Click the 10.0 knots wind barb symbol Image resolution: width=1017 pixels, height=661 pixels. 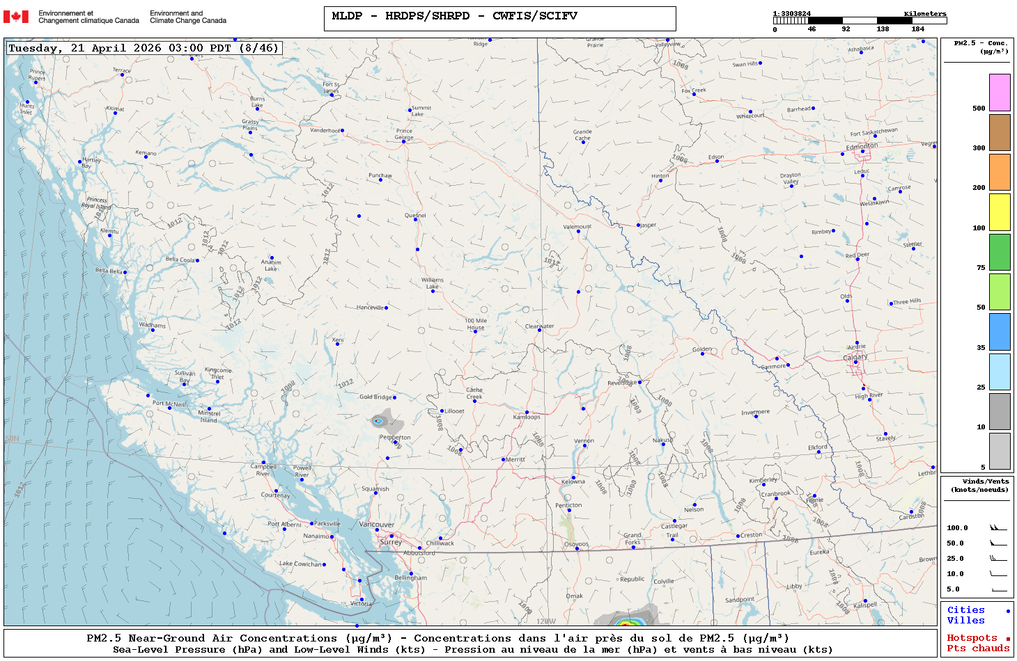[x=998, y=574]
